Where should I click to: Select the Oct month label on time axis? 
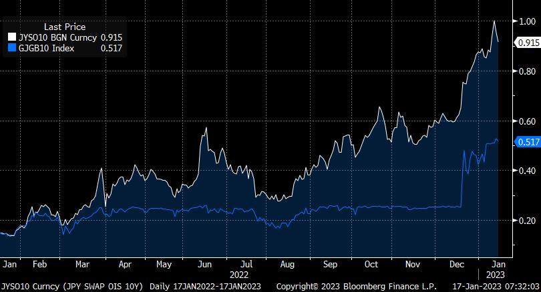pyautogui.click(x=371, y=264)
